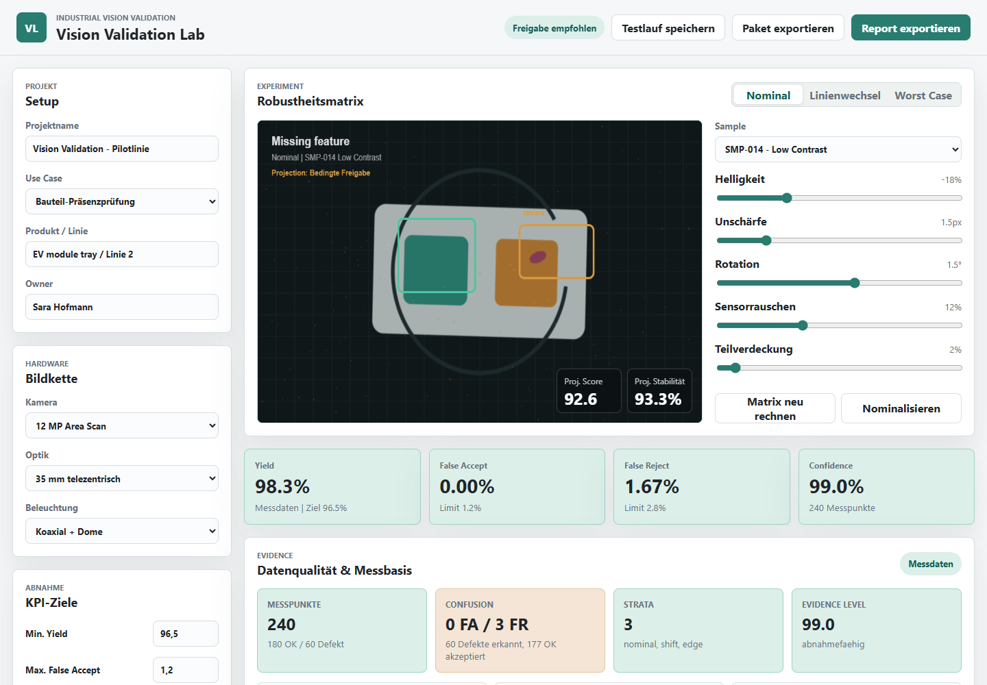Edit the Produkt / Linie field
987x685 pixels.
[122, 254]
